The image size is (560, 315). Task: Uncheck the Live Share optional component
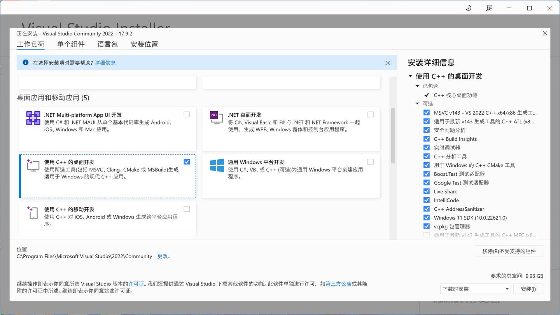point(427,191)
